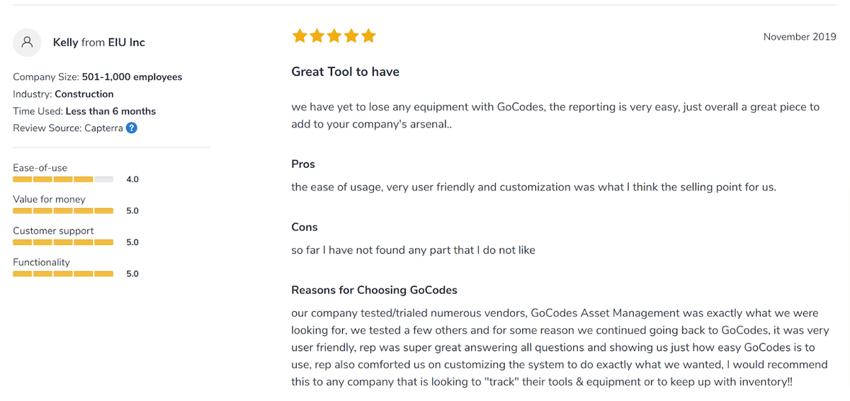Click the third rating star
850x401 pixels.
point(334,36)
